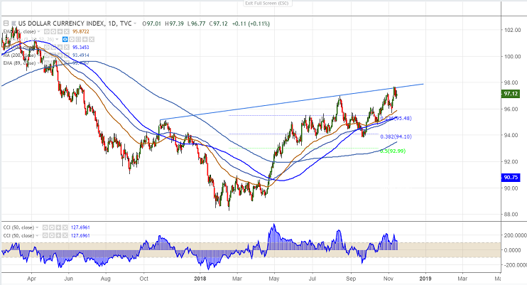Viewport: 527px width, 285px height.
Task: Open settings for the (9, 26, 52, 26) indicator
Action: 72,39
